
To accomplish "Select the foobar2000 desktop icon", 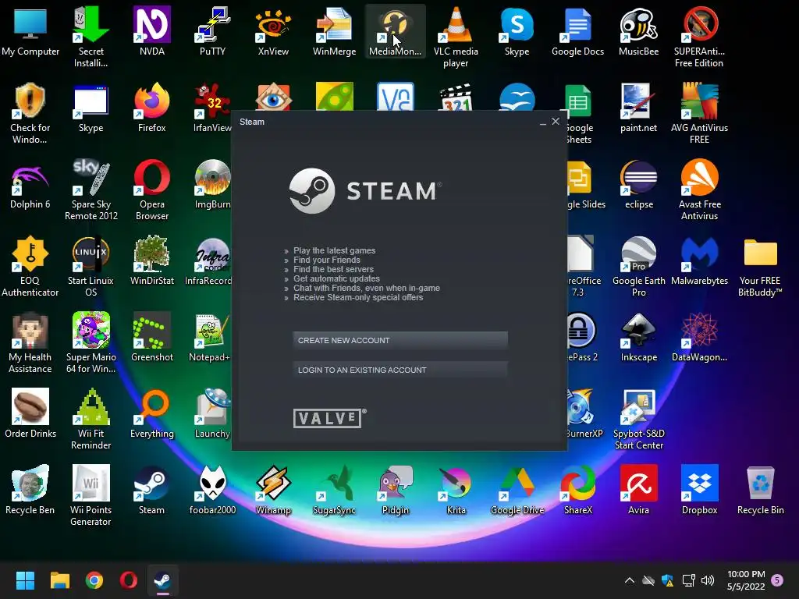I will [x=212, y=490].
